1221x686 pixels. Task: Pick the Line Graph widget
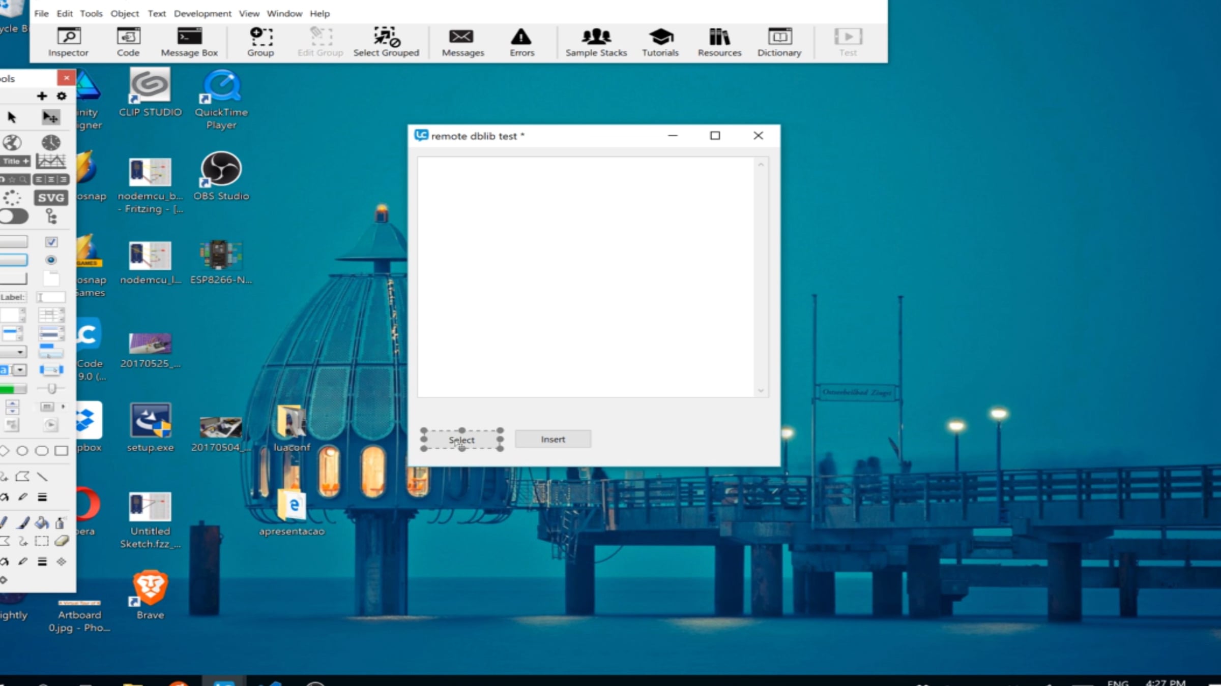click(51, 161)
